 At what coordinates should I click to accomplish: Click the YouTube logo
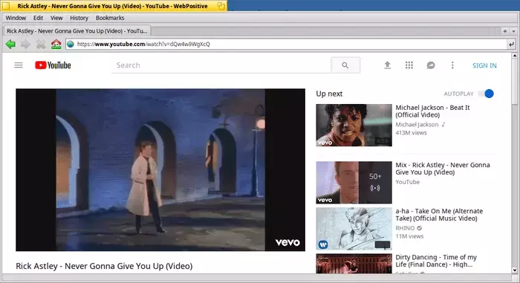pos(53,65)
